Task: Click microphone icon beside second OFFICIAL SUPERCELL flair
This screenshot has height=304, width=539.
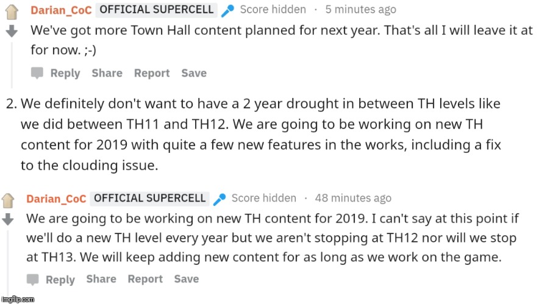Action: [220, 199]
